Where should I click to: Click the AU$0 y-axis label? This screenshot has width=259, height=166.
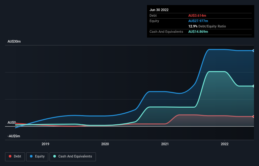point(12,122)
